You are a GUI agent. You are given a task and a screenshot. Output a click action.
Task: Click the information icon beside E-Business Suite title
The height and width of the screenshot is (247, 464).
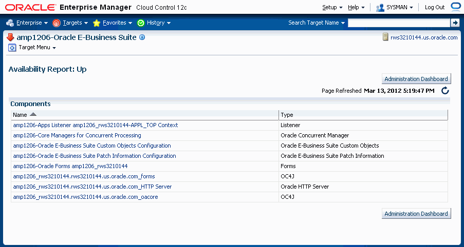142,37
